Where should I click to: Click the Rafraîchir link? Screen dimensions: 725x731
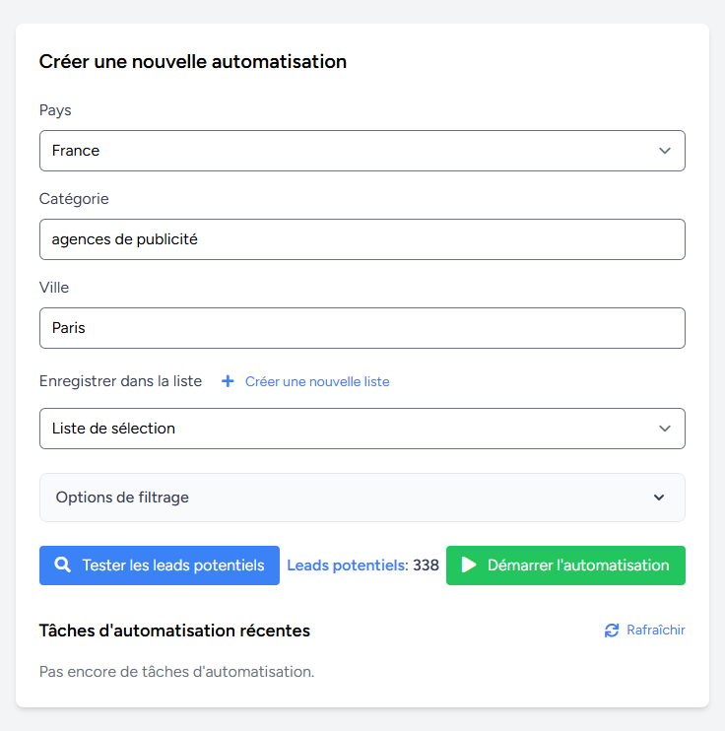pos(655,631)
